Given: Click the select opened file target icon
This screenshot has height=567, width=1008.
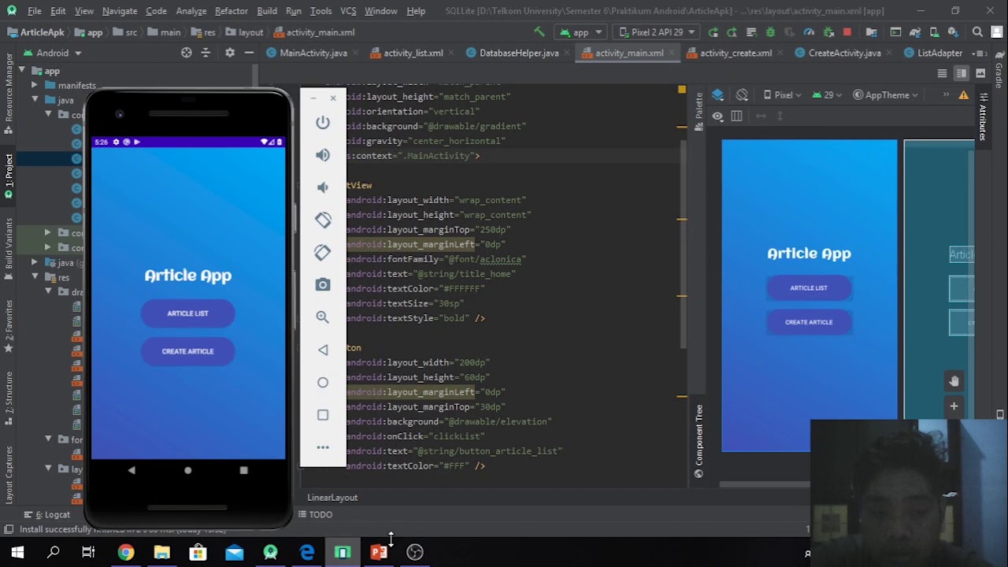Looking at the screenshot, I should pos(187,53).
